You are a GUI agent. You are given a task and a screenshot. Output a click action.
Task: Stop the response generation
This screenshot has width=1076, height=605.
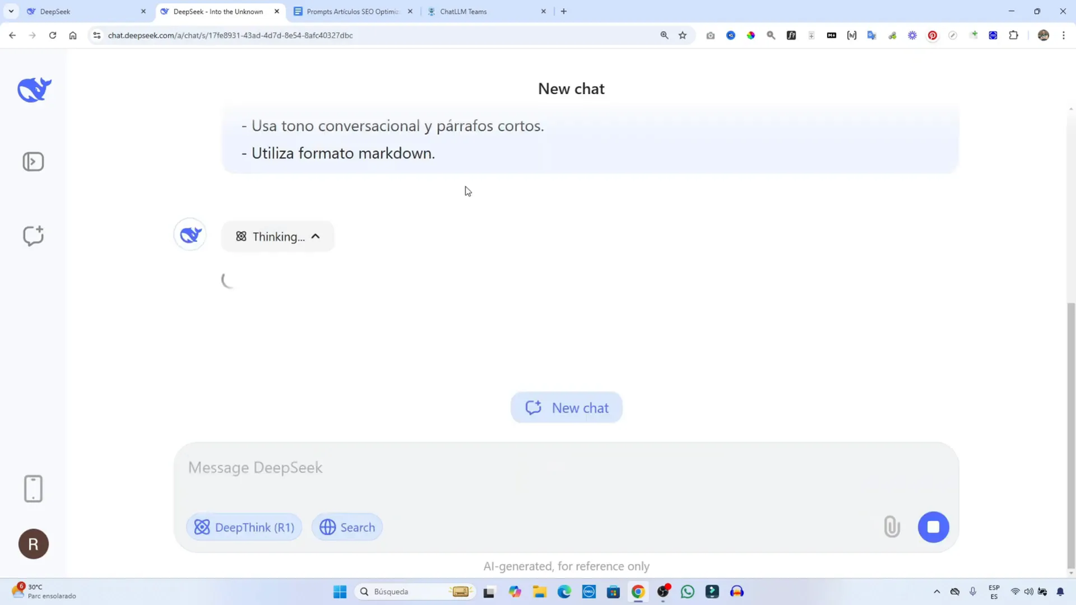click(x=933, y=527)
